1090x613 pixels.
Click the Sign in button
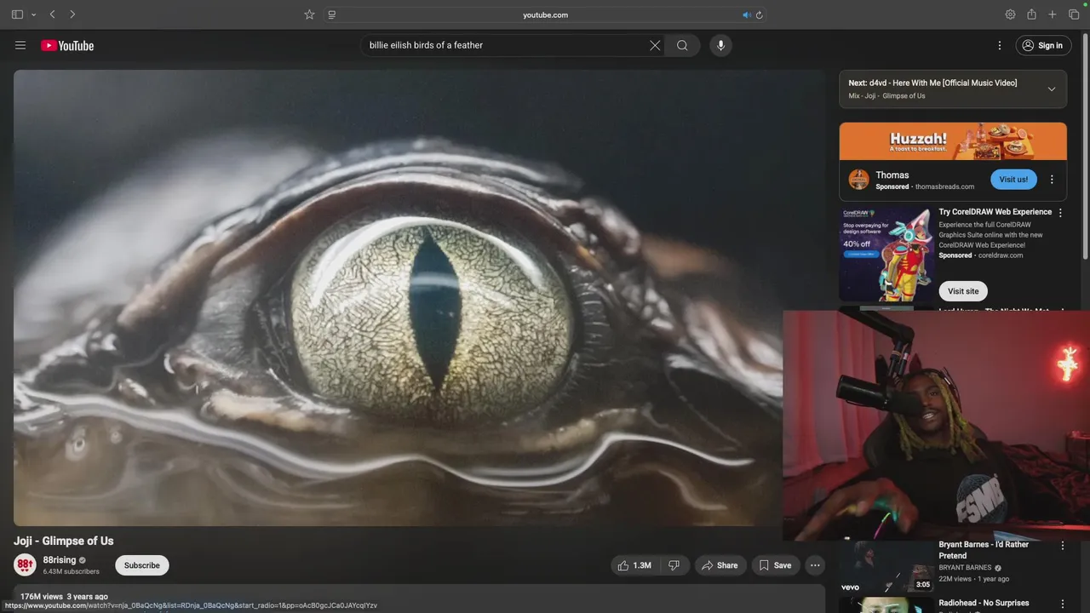point(1043,45)
